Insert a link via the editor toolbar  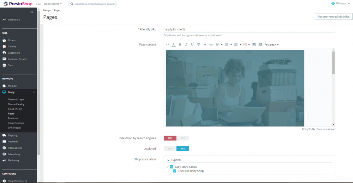pos(211,45)
